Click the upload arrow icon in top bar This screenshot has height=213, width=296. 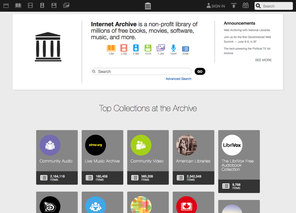click(x=234, y=6)
